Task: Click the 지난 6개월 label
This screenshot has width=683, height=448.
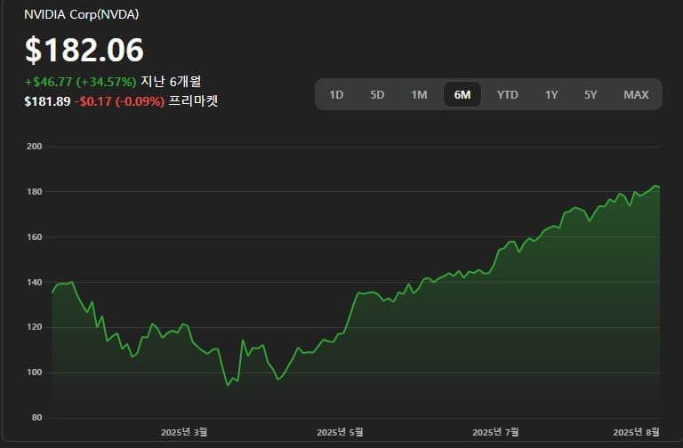Action: coord(171,82)
